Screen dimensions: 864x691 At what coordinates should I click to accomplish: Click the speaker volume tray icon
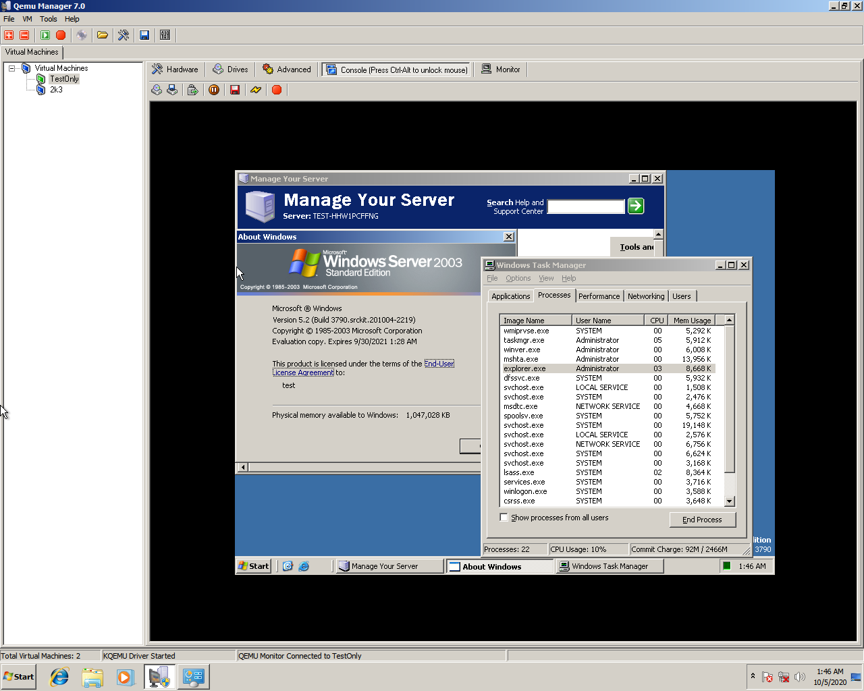(x=800, y=677)
